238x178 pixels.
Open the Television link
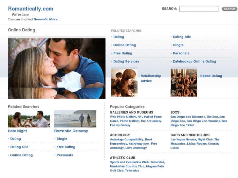(132, 170)
